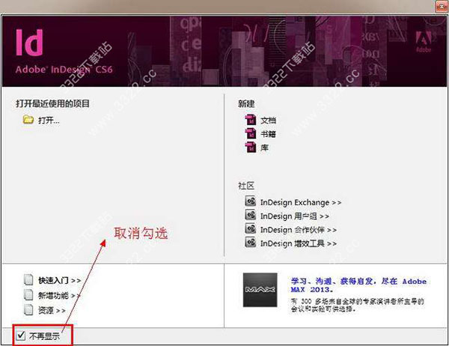The height and width of the screenshot is (346, 449).
Task: Click the Id icon beside 库
Action: click(251, 147)
